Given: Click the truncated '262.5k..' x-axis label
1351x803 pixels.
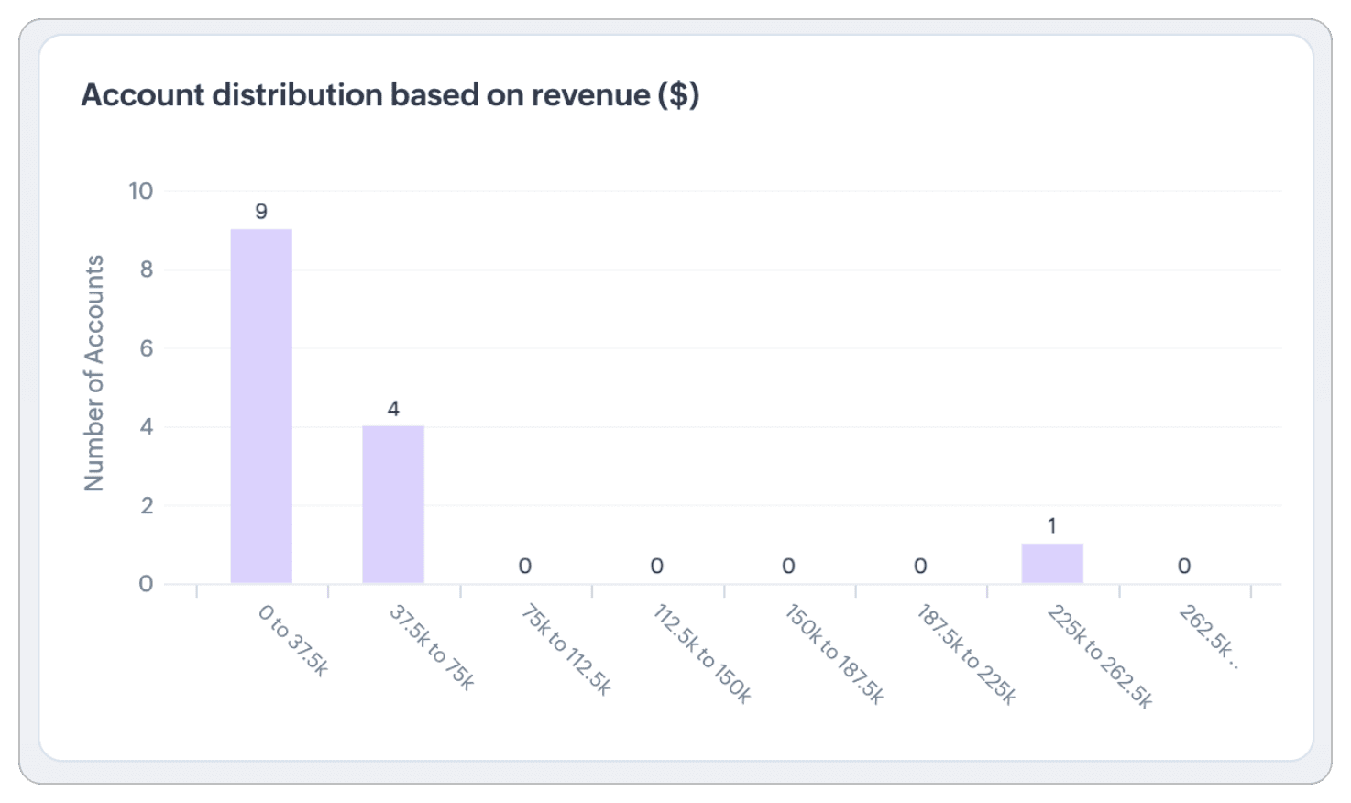Looking at the screenshot, I should coord(1210,637).
